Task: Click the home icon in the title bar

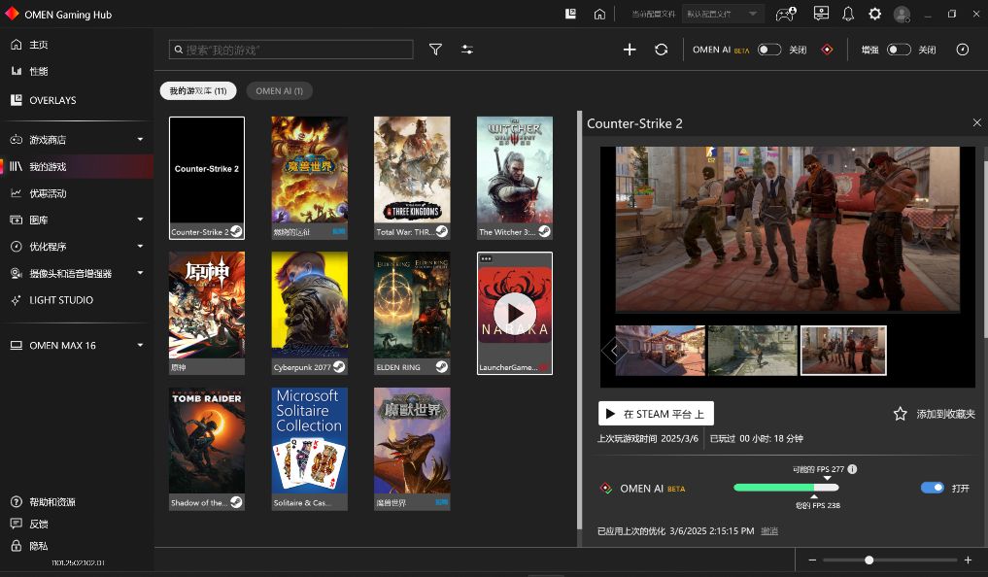Action: tap(599, 14)
